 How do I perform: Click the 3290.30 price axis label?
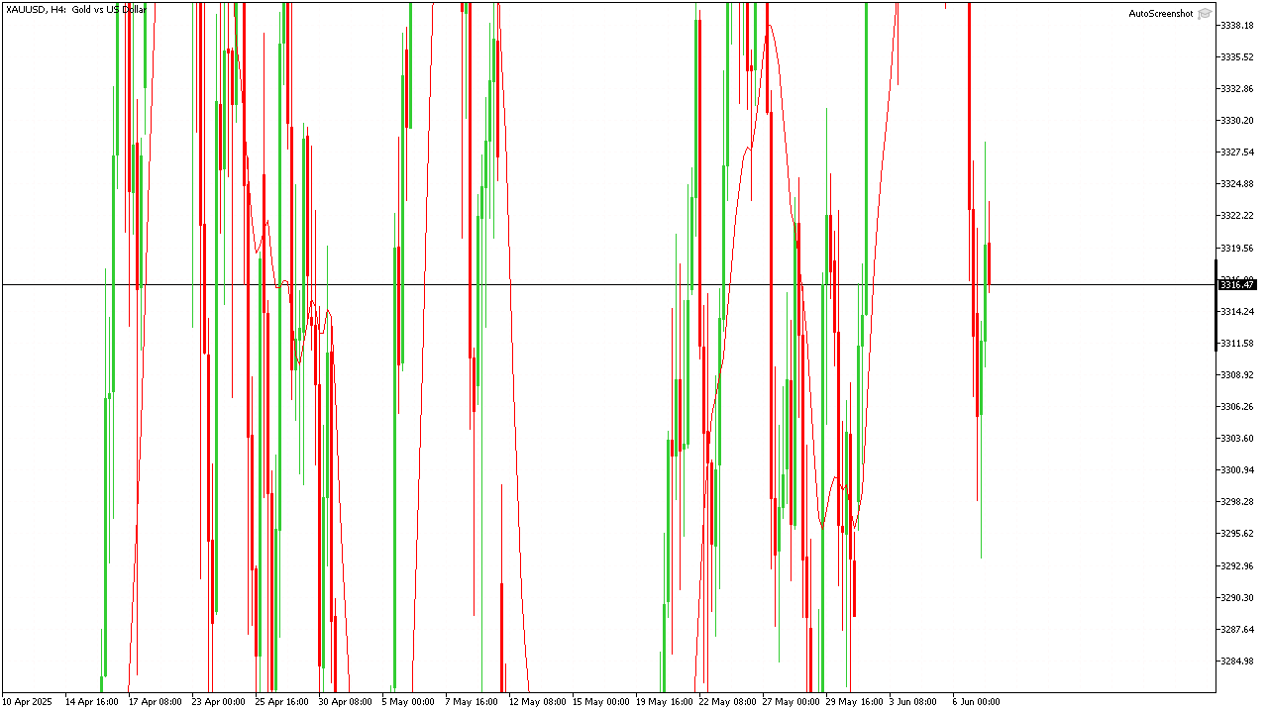click(1237, 597)
